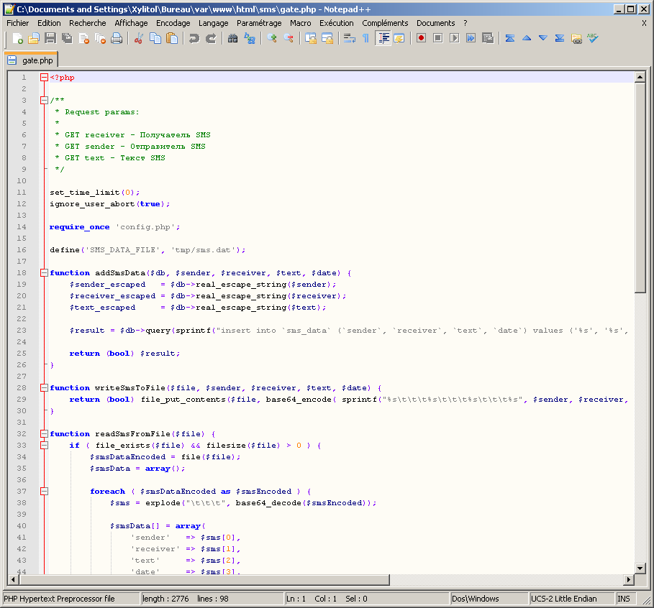Screen dimensions: 654x608
Task: Click the Redo arrow icon
Action: coord(211,38)
